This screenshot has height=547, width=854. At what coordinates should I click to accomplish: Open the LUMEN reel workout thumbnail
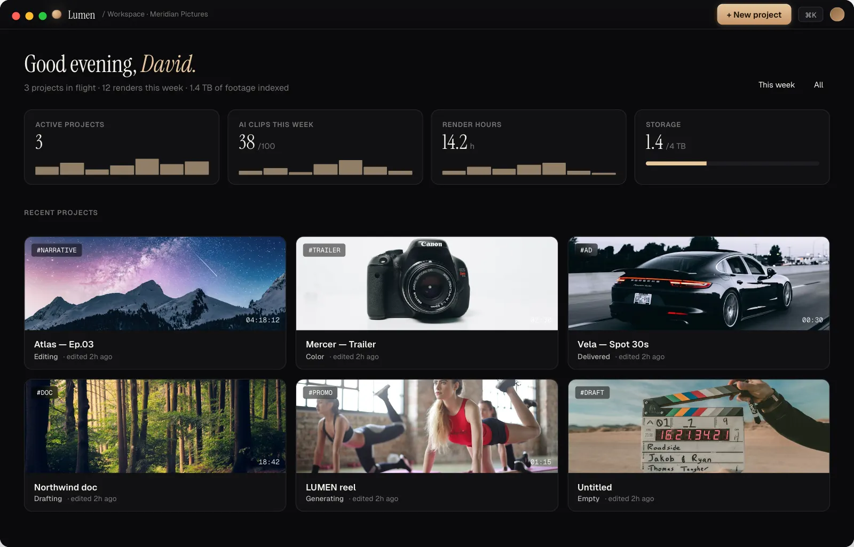pyautogui.click(x=427, y=426)
